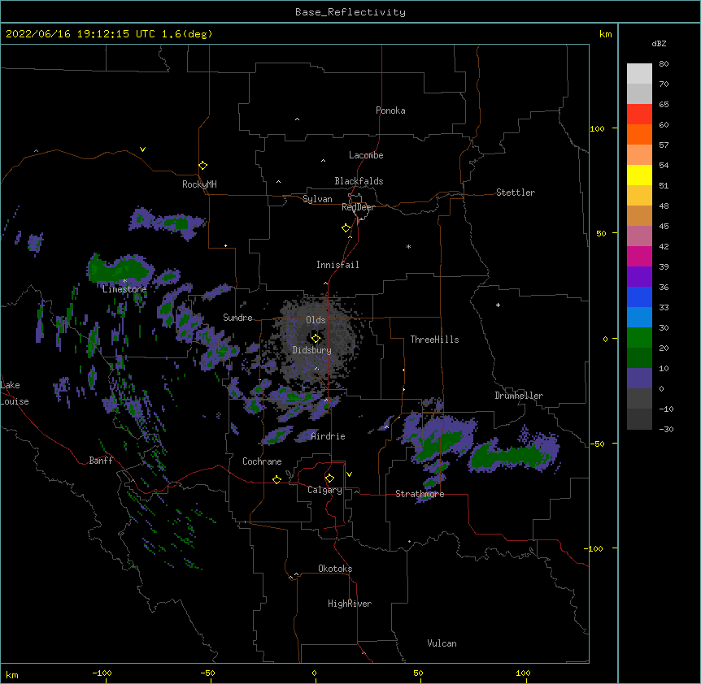Click the Vulcan label
The height and width of the screenshot is (684, 701).
pos(442,643)
